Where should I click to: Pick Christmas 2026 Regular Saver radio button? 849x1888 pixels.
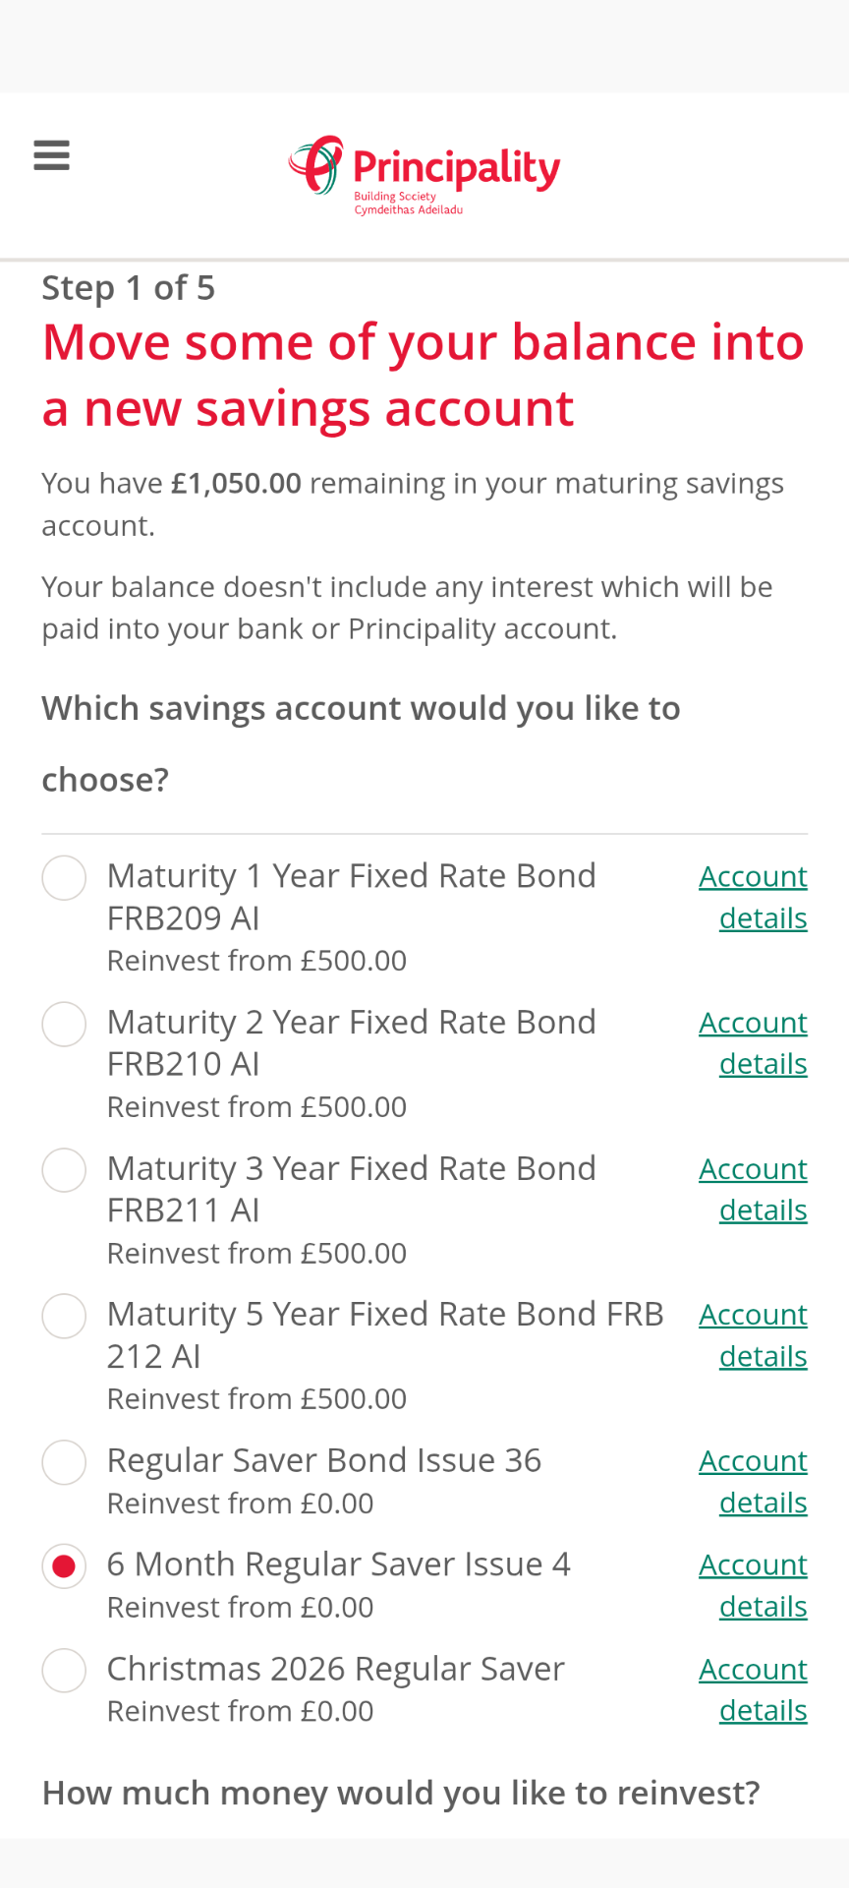coord(64,1670)
